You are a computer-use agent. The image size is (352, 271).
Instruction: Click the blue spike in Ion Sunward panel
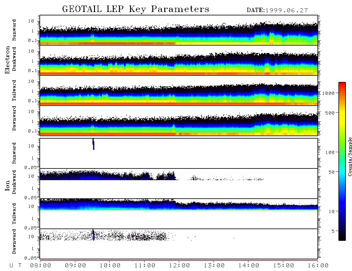pyautogui.click(x=93, y=144)
